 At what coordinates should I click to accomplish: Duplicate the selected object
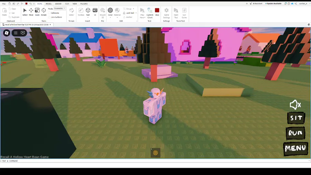14,17
